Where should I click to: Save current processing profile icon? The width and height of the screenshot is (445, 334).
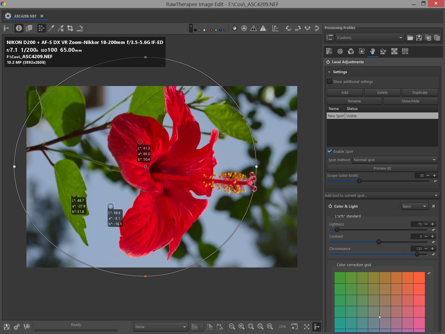pos(419,38)
